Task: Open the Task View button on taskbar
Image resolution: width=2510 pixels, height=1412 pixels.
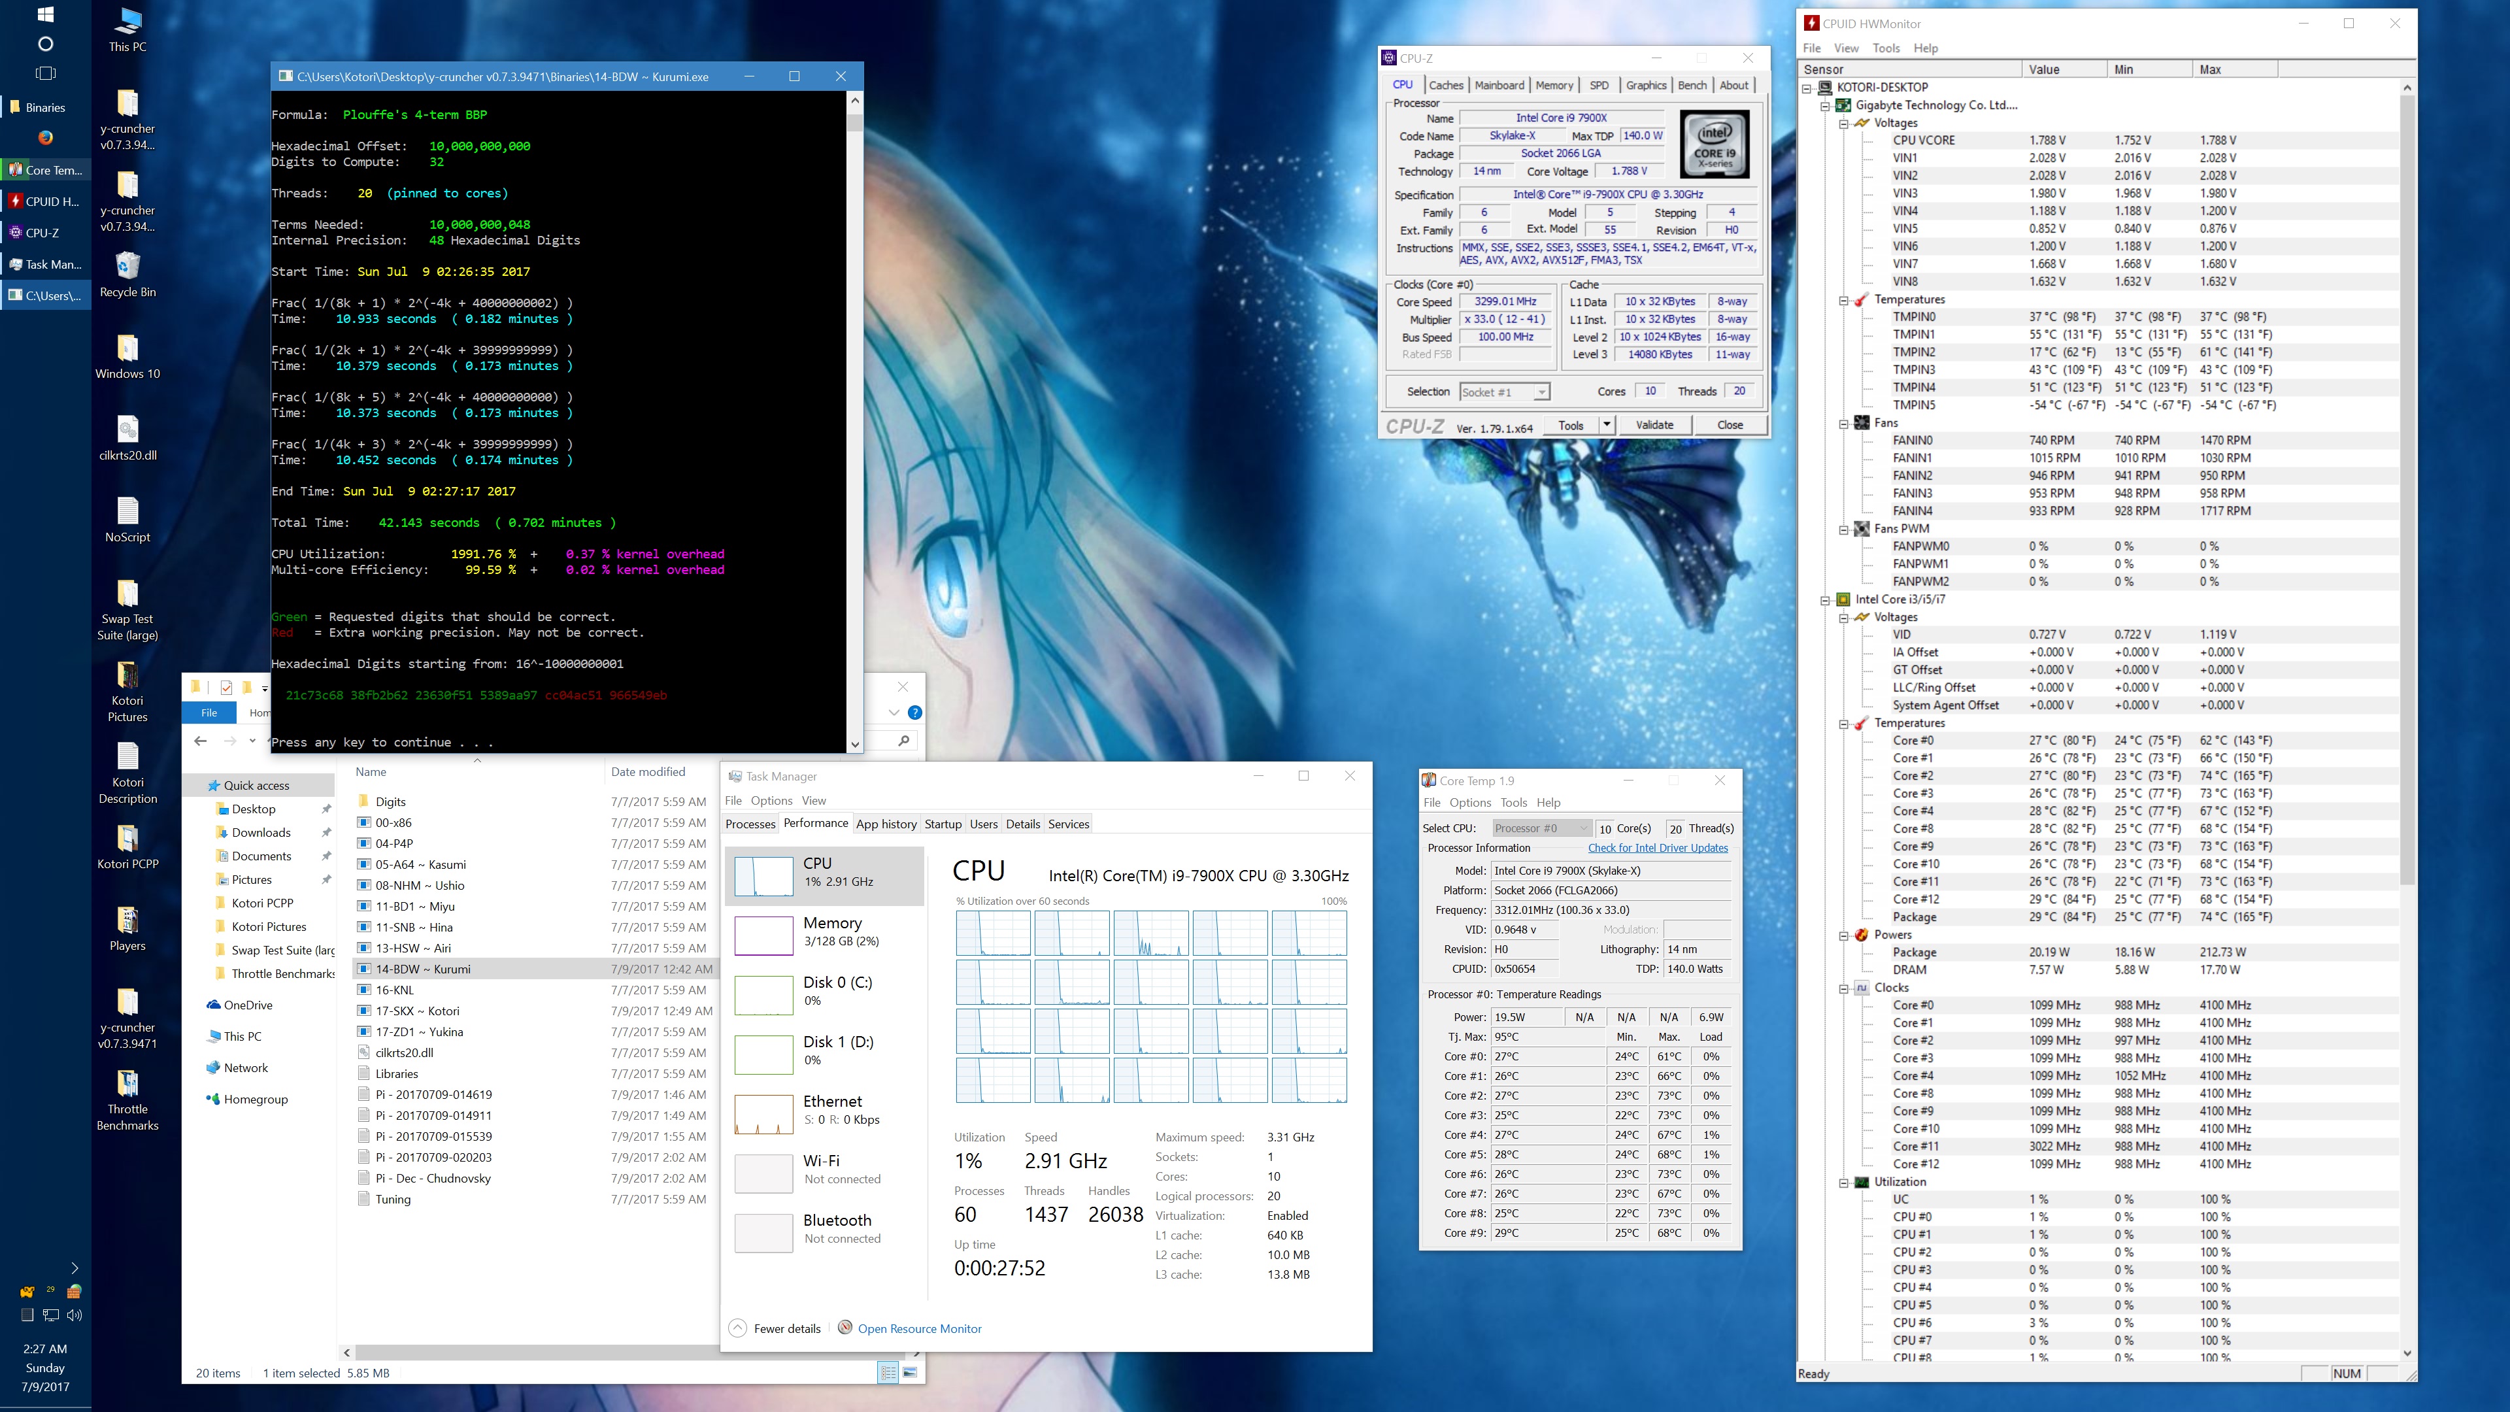Action: [45, 73]
